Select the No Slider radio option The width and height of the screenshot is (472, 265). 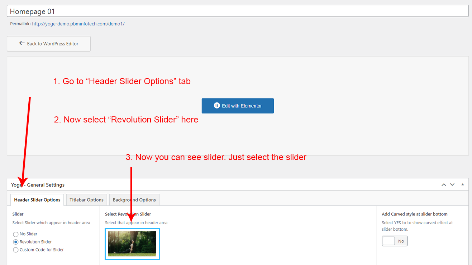pyautogui.click(x=16, y=234)
